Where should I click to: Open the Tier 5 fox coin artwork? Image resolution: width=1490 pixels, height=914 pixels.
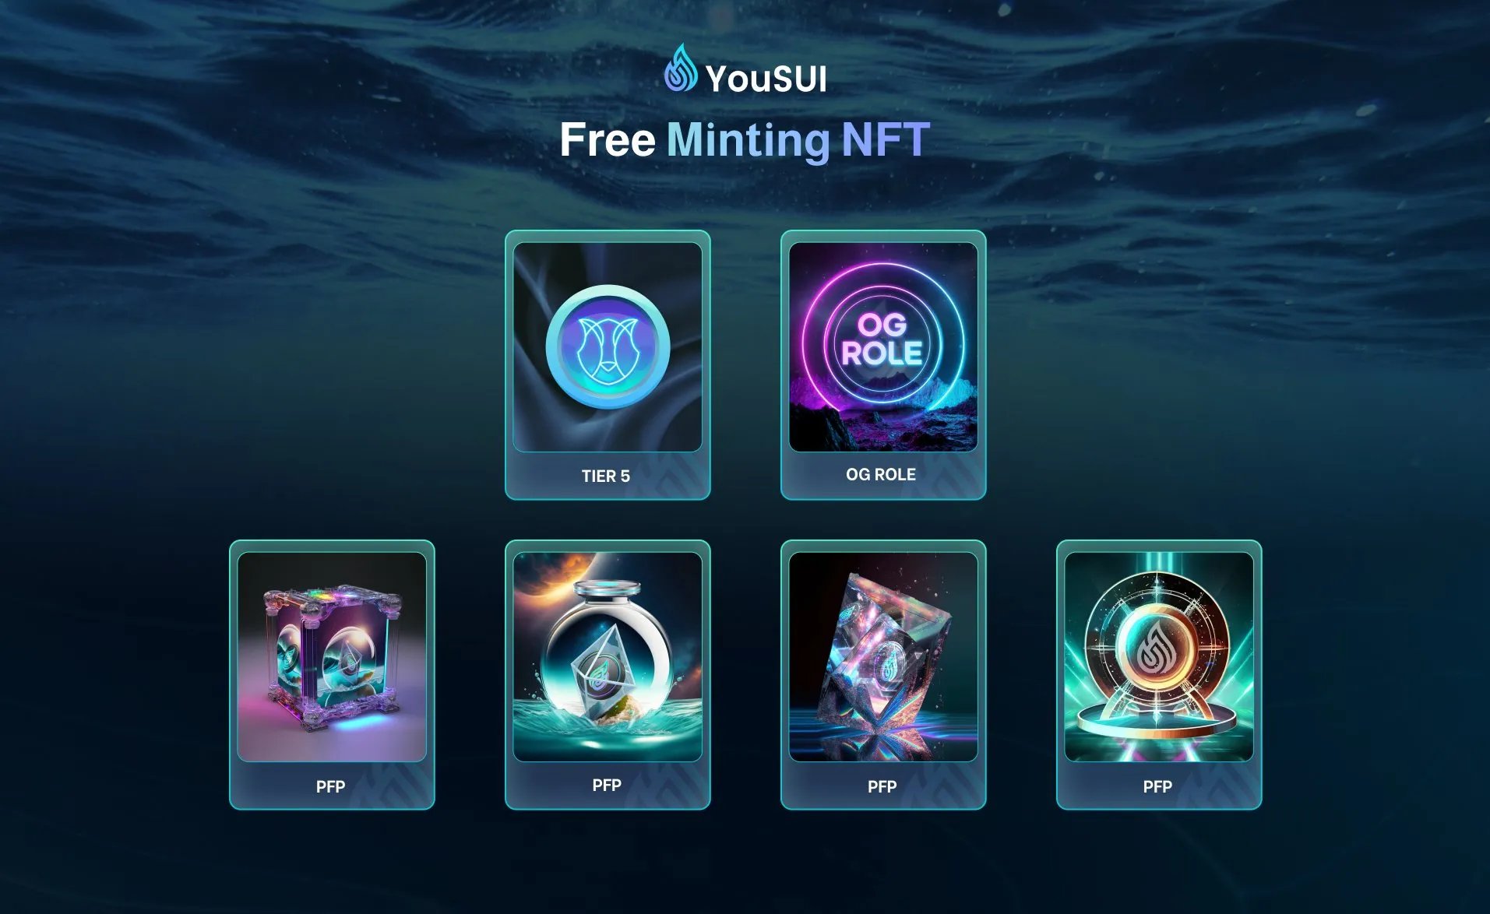coord(608,347)
